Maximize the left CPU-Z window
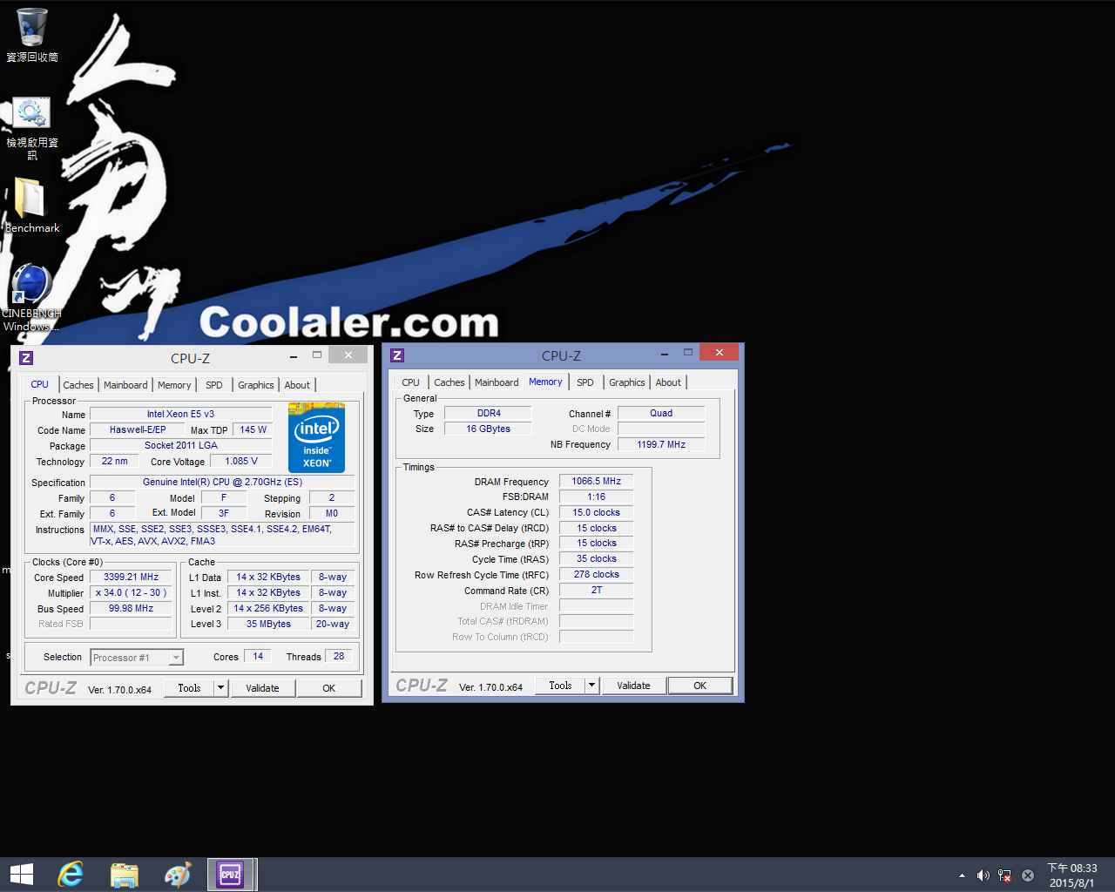Screen dimensions: 1115x892 (x=317, y=355)
